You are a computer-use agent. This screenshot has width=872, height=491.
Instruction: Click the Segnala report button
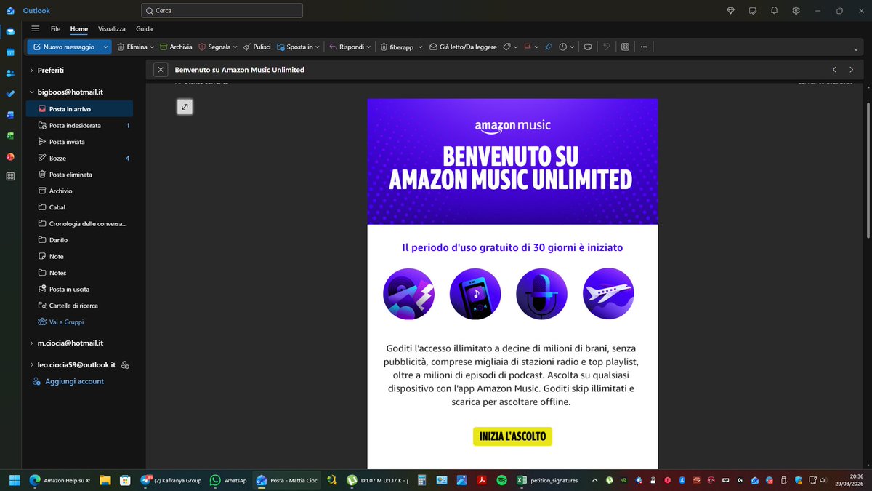[x=214, y=47]
